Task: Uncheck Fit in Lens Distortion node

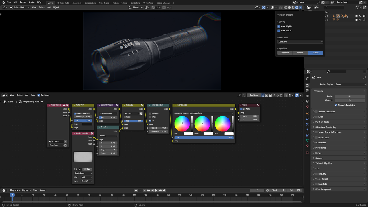Action: pyautogui.click(x=150, y=120)
